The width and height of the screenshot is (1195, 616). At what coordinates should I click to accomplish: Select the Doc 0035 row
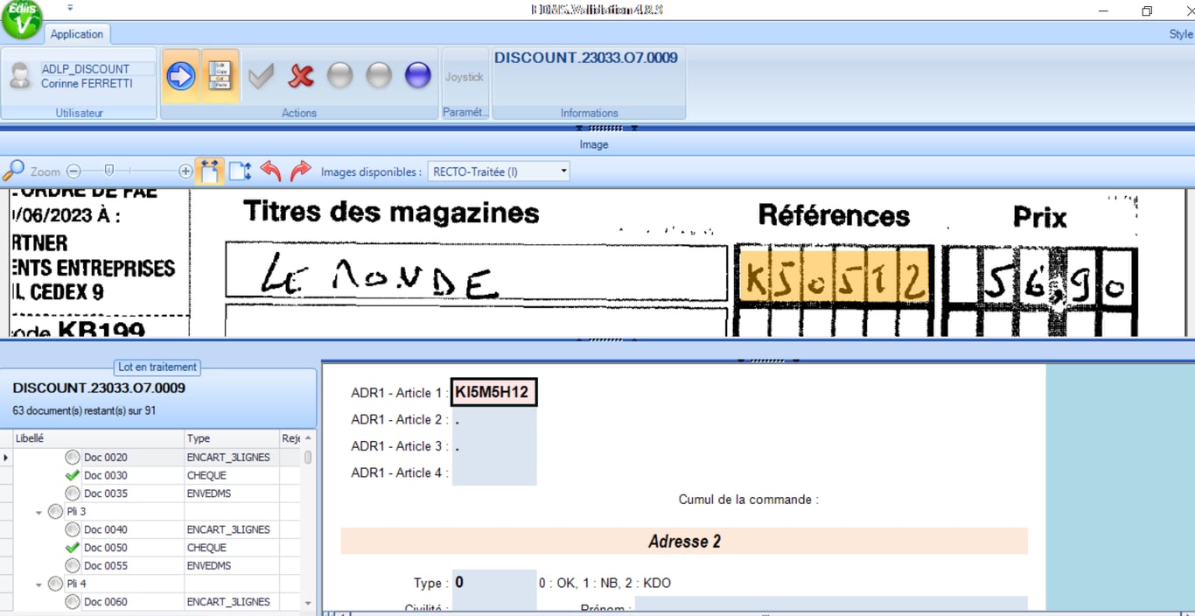pos(150,493)
